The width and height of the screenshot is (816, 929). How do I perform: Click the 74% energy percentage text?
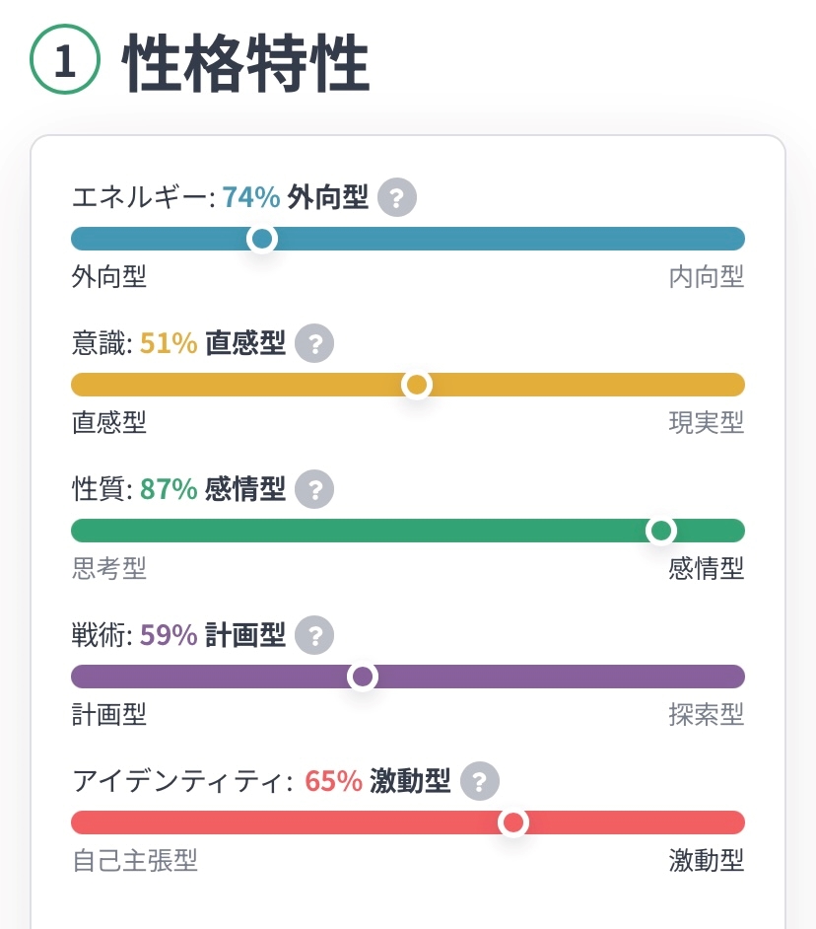251,198
